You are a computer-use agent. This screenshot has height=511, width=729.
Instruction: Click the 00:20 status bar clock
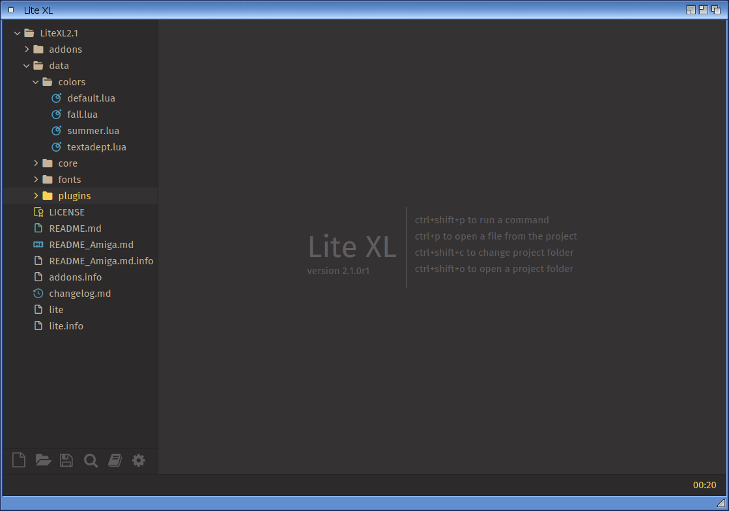704,485
